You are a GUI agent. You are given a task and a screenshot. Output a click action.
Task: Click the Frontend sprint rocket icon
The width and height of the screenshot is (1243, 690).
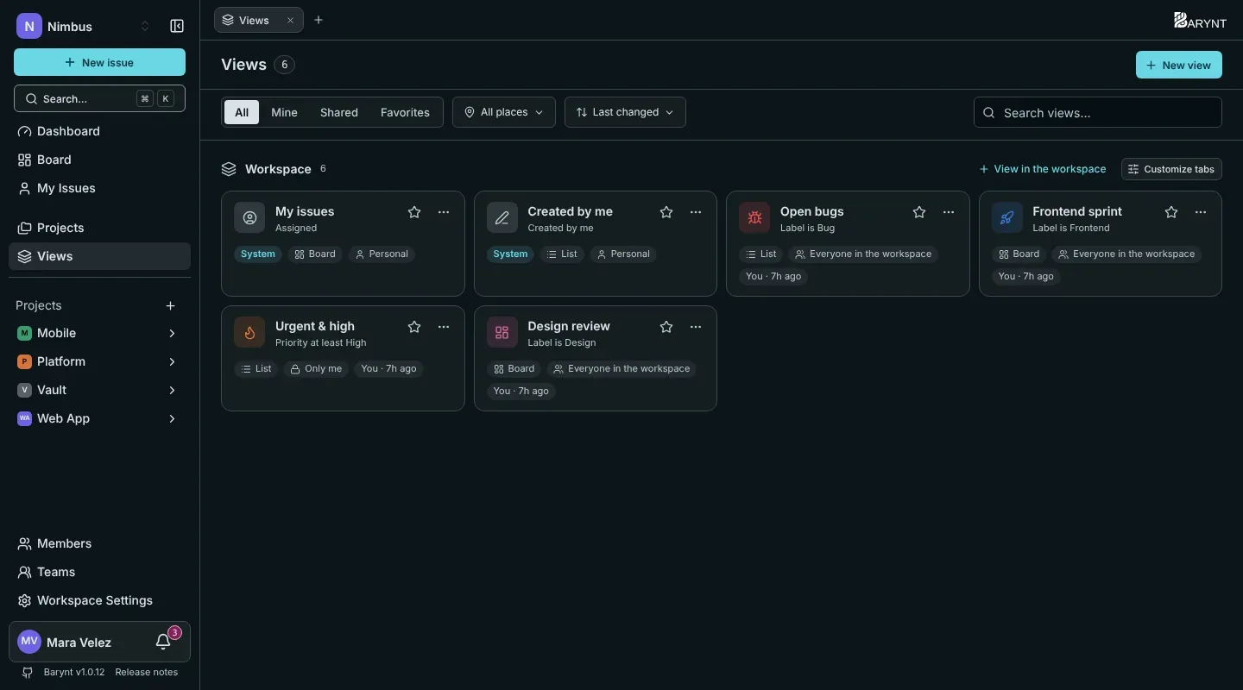[x=1006, y=217]
